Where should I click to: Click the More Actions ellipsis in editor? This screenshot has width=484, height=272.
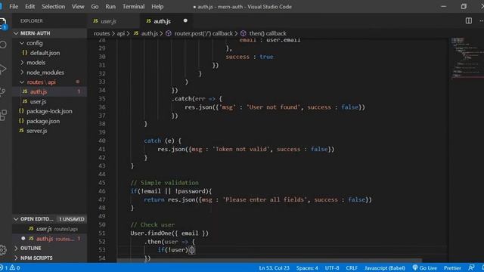481,20
